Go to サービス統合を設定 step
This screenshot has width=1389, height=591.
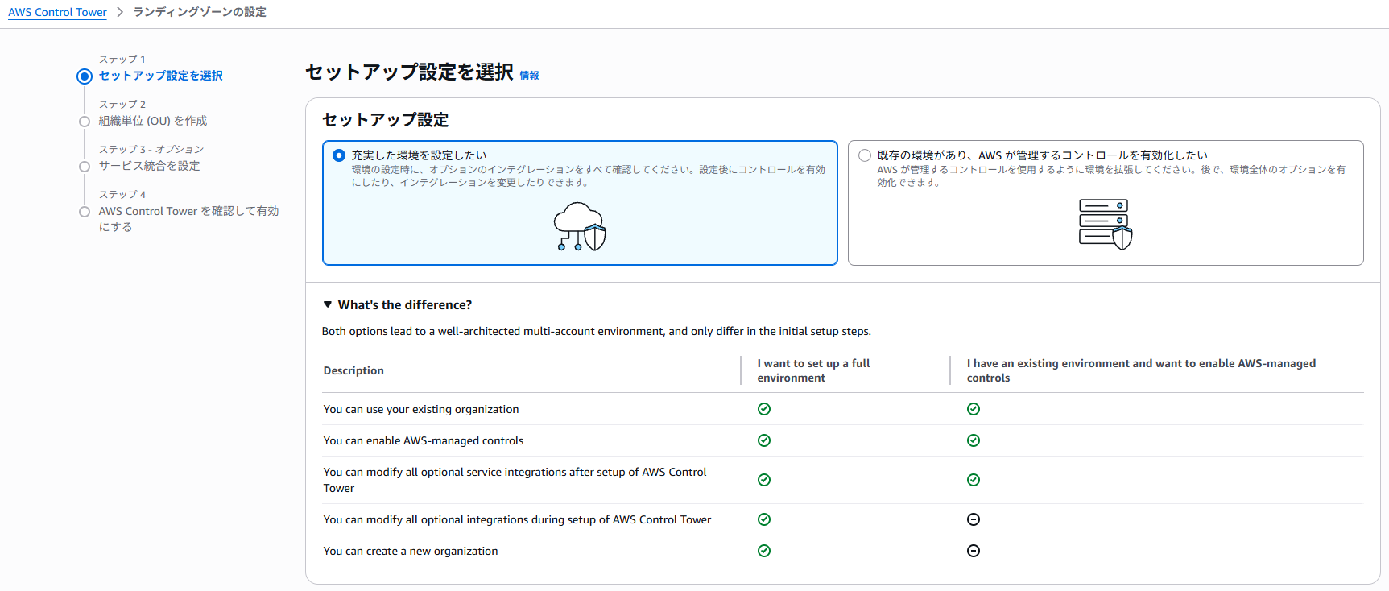(x=150, y=166)
